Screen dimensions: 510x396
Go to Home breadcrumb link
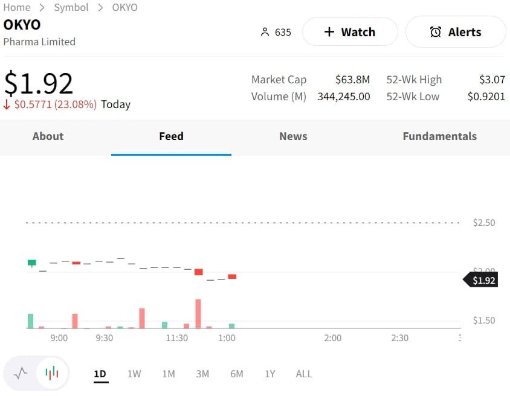pos(17,7)
